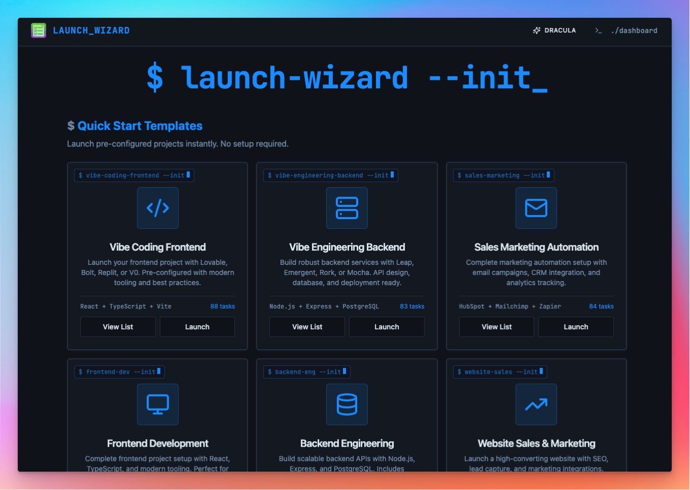
Task: Click the server icon for Vibe Engineering Backend
Action: (x=347, y=208)
